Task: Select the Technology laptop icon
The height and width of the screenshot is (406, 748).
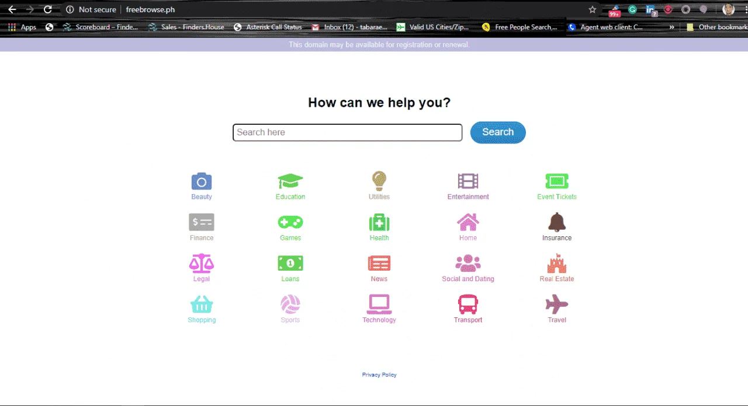Action: click(x=379, y=304)
